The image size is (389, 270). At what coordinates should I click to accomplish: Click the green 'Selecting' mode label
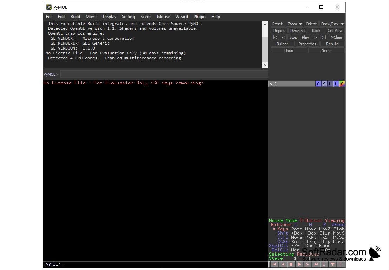[x=281, y=254]
